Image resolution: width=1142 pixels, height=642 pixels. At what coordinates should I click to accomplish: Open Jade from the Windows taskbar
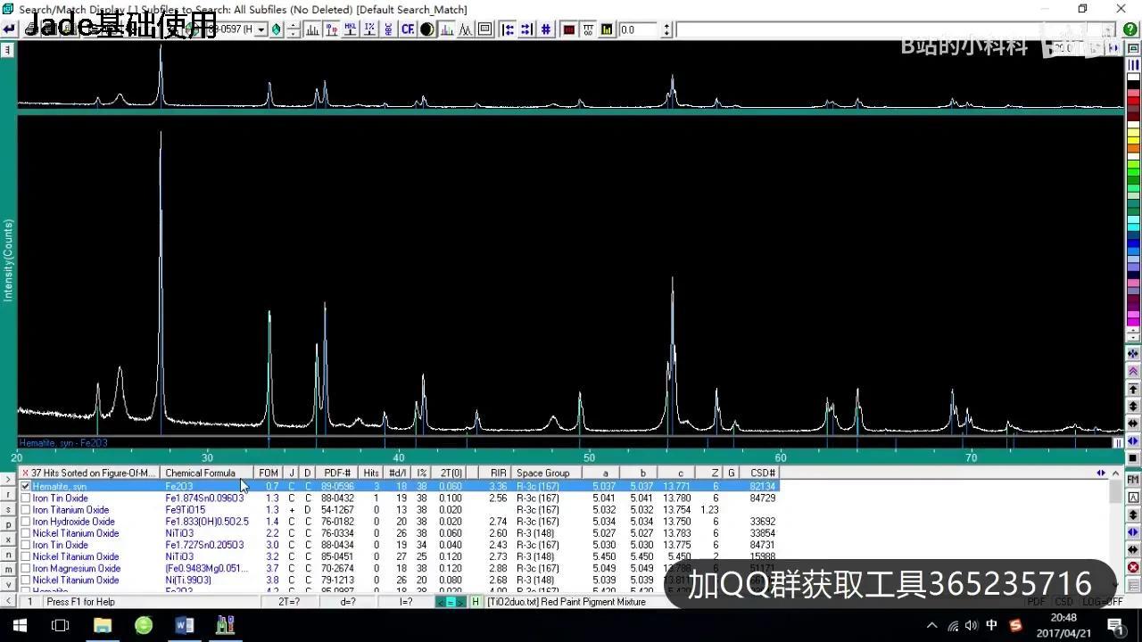click(x=225, y=625)
